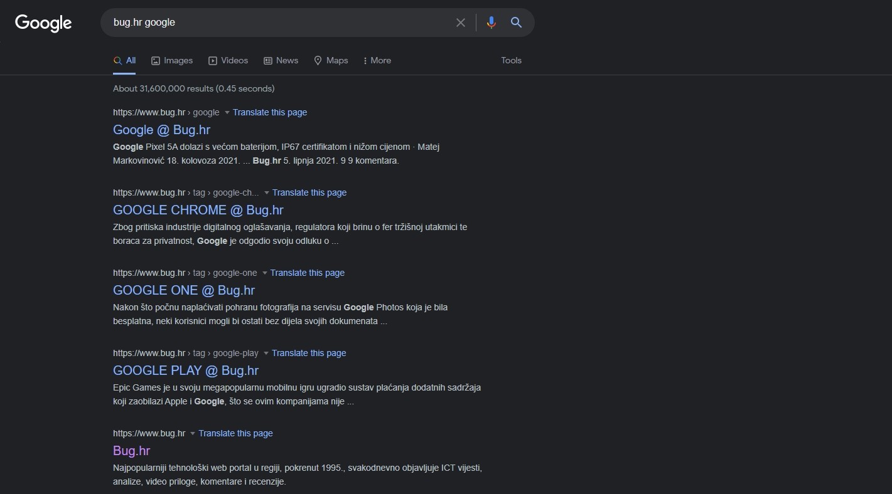892x494 pixels.
Task: Open the More search options menu
Action: point(377,61)
